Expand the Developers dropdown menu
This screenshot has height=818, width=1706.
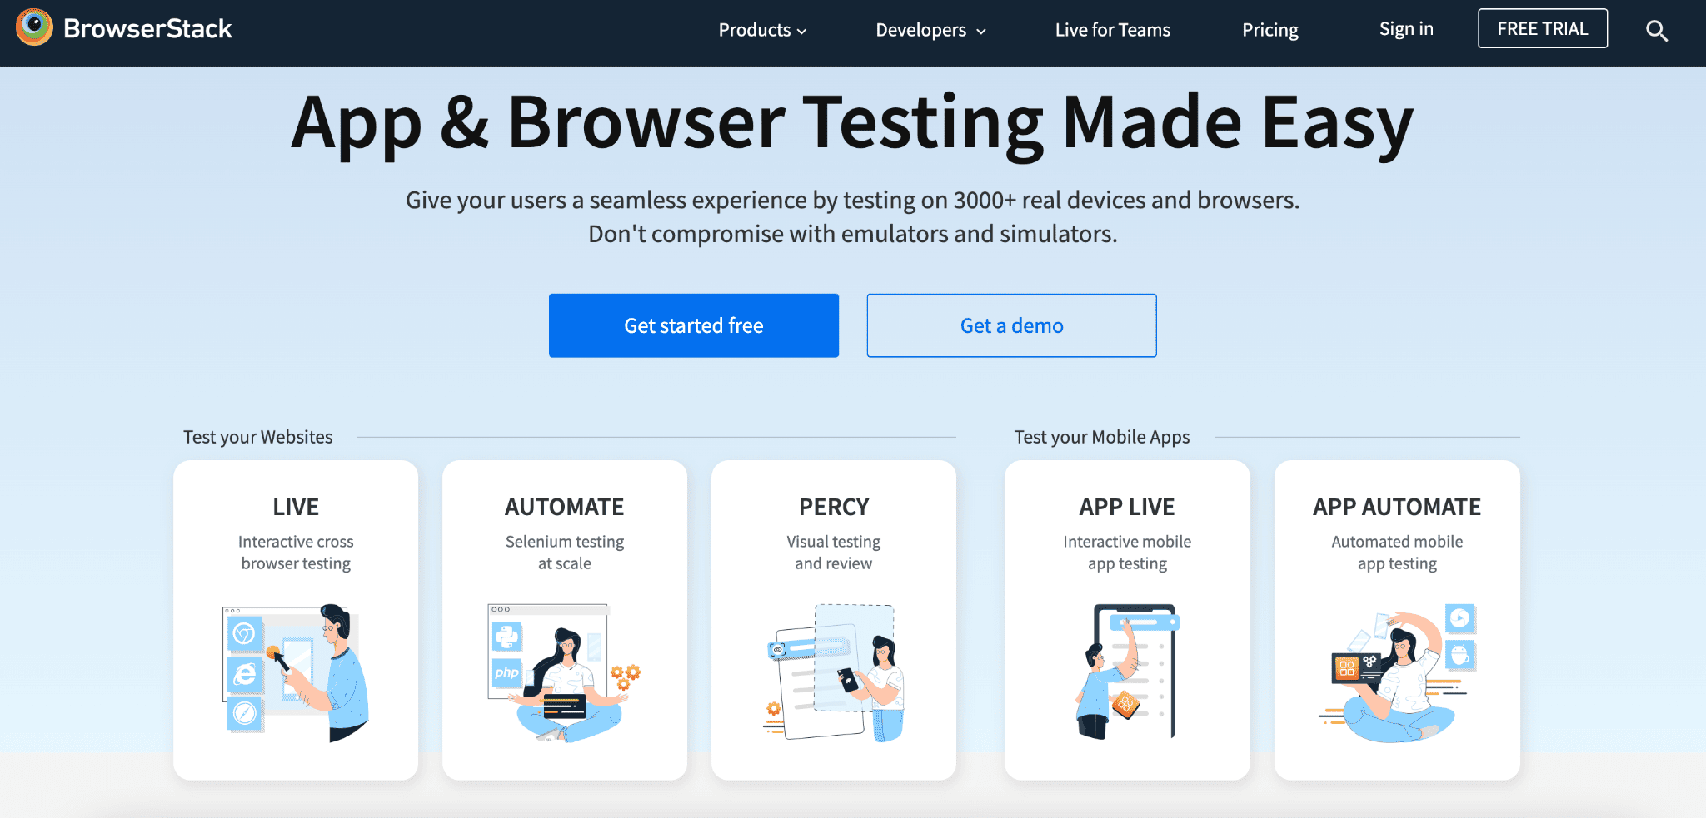click(x=930, y=30)
